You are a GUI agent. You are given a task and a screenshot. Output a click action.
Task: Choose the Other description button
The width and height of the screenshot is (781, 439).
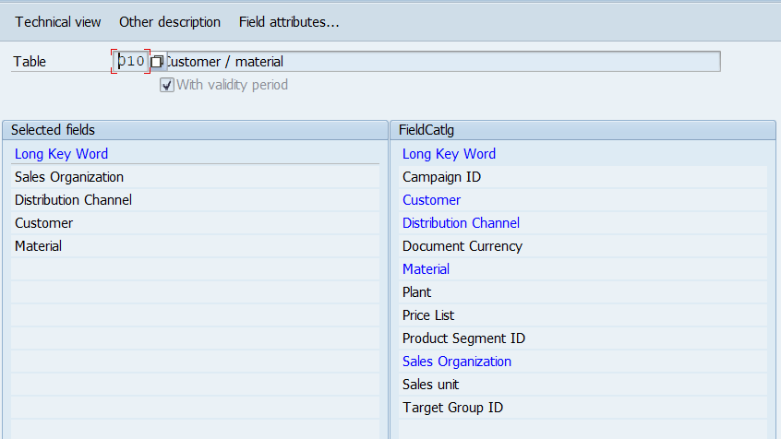[x=169, y=22]
